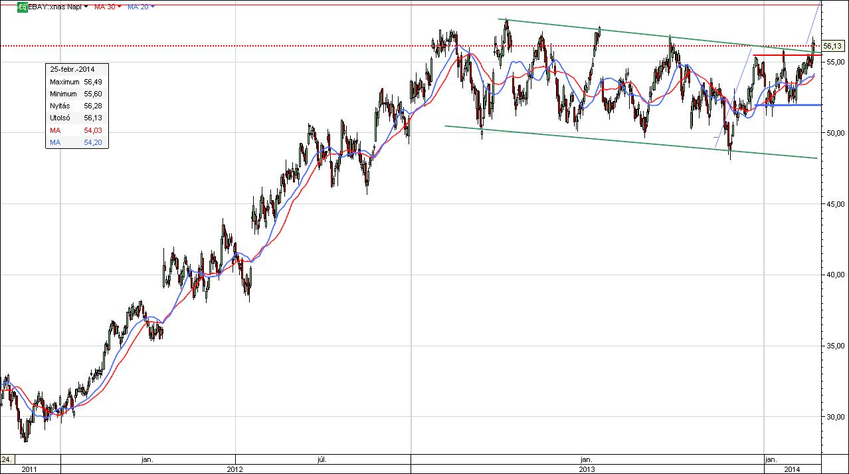Viewport: 849px width, 474px height.
Task: Click the 25-febr.-2014 date in info box
Action: (x=74, y=69)
